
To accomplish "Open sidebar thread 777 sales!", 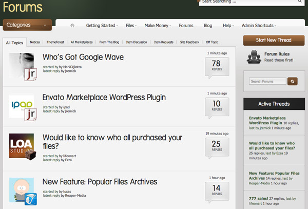I will click(x=258, y=198).
